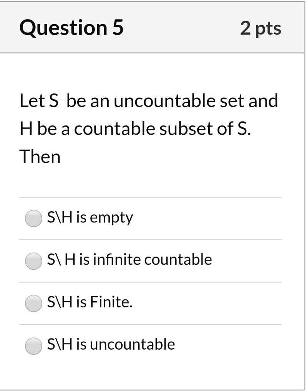The image size is (307, 392).
Task: Select the radio button for "S\H is empty"
Action: pyautogui.click(x=33, y=219)
